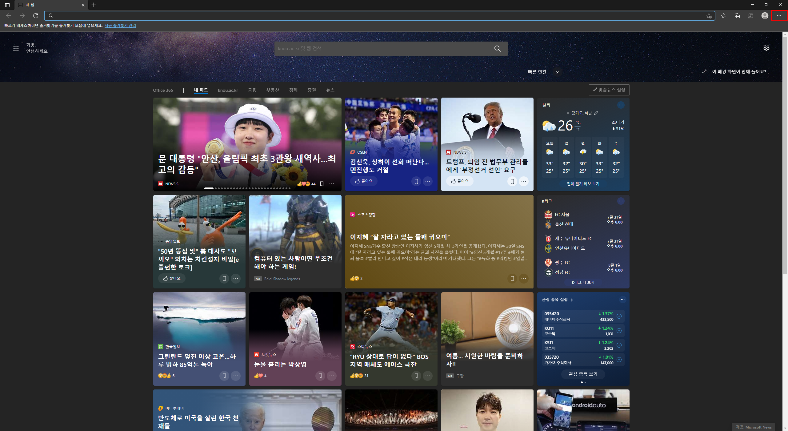Viewport: 788px width, 431px height.
Task: Add 네이버주식회사 stock to watchlist
Action: pyautogui.click(x=619, y=316)
